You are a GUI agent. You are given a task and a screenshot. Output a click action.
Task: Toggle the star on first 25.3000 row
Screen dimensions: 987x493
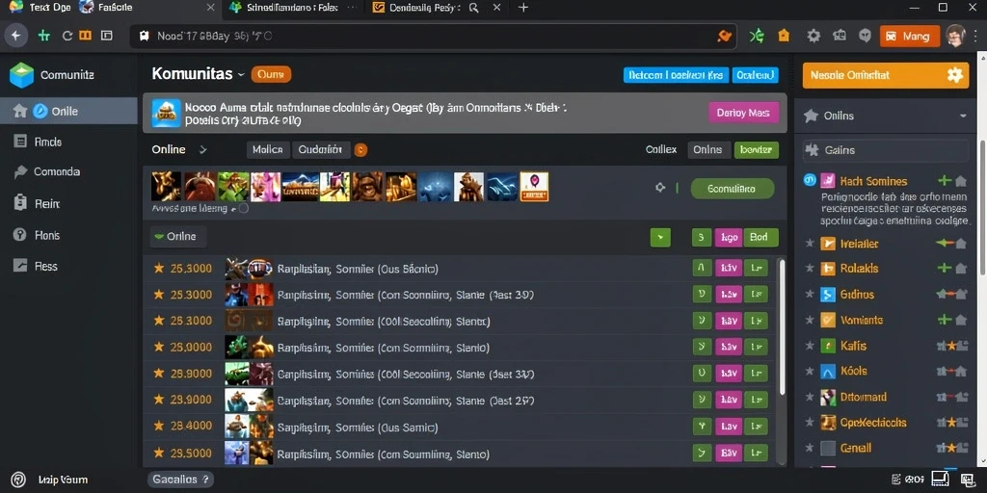(x=159, y=269)
